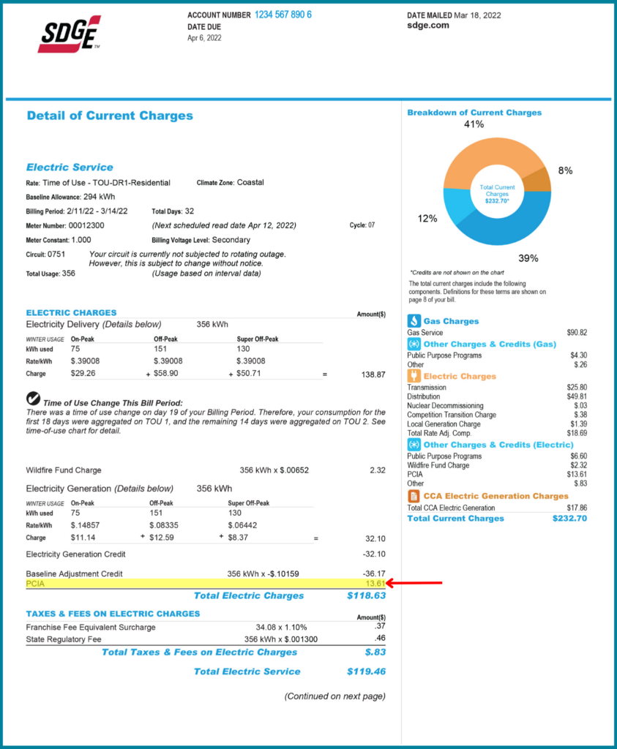Select the Electric Charges plug icon
The height and width of the screenshot is (749, 617).
(414, 377)
